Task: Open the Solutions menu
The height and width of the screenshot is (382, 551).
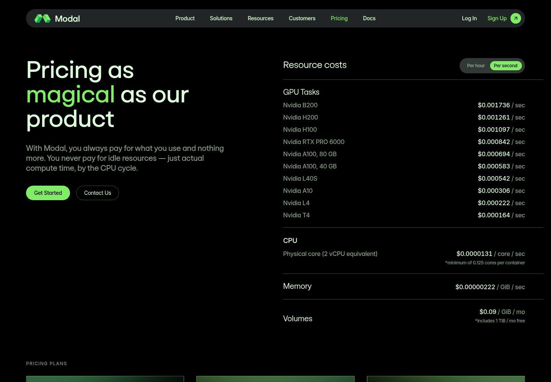Action: (x=221, y=18)
